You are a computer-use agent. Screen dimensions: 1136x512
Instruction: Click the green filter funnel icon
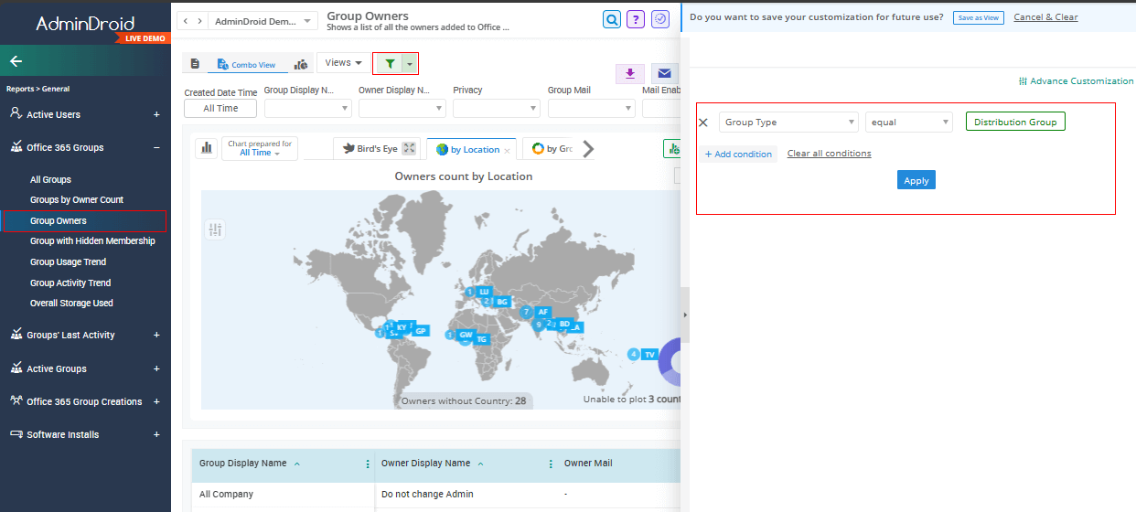[x=390, y=63]
